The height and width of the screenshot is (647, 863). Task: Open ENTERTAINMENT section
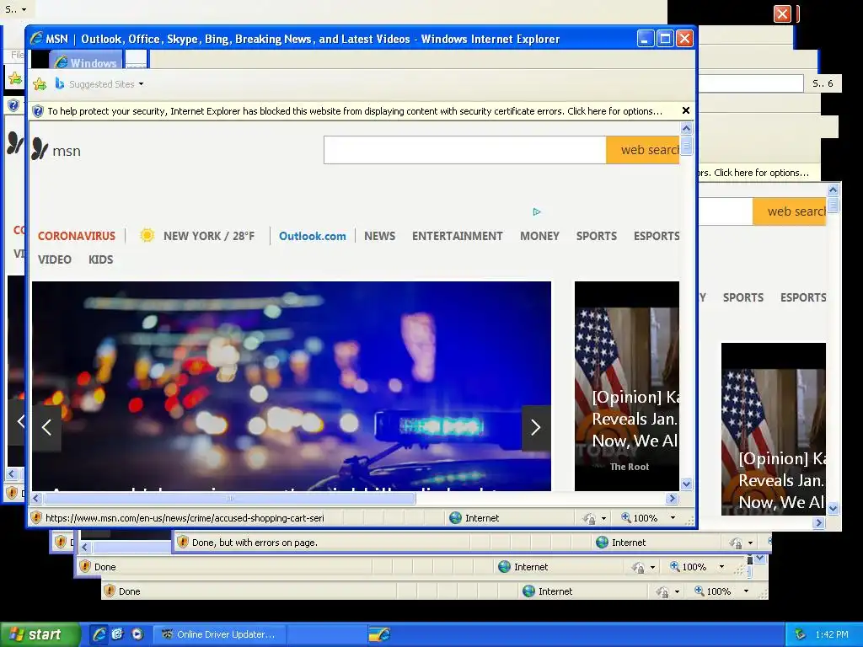coord(458,236)
